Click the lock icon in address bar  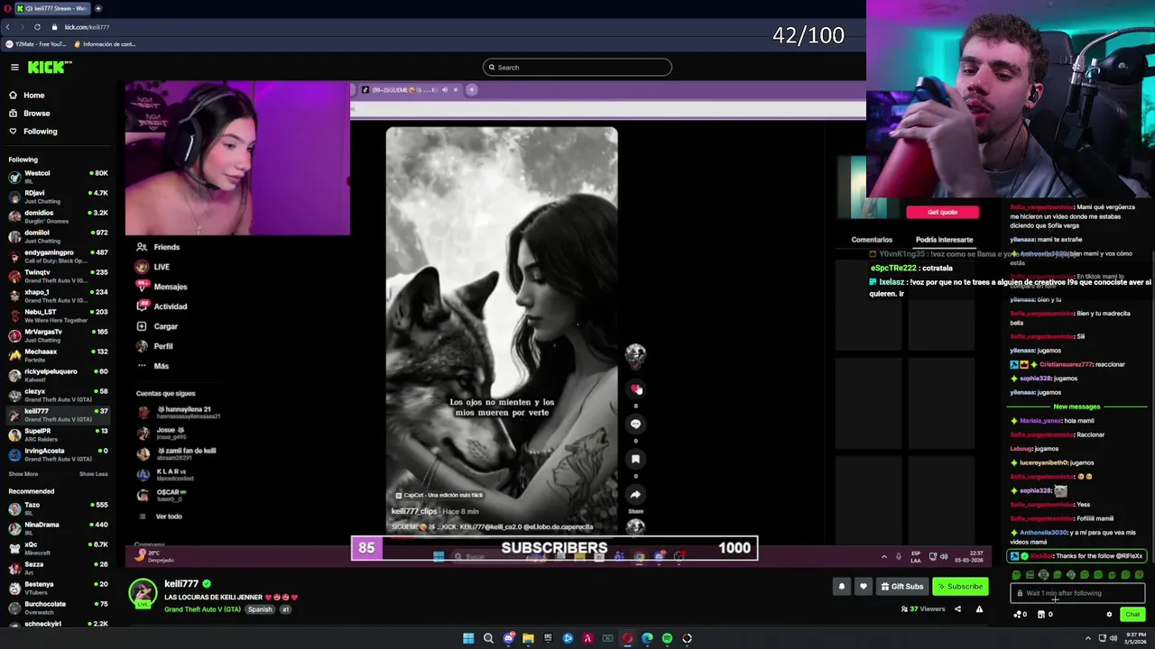pos(54,27)
